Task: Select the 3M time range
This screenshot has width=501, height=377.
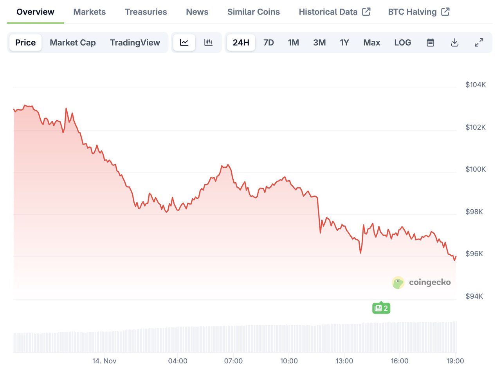Action: [x=319, y=42]
